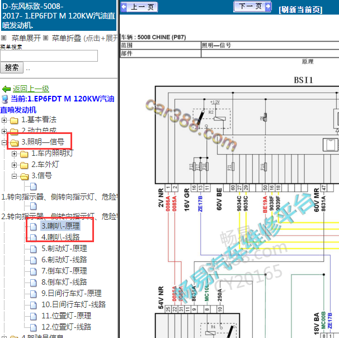Click the 1.基本看法 folder icon
The height and width of the screenshot is (338, 339).
coord(14,121)
